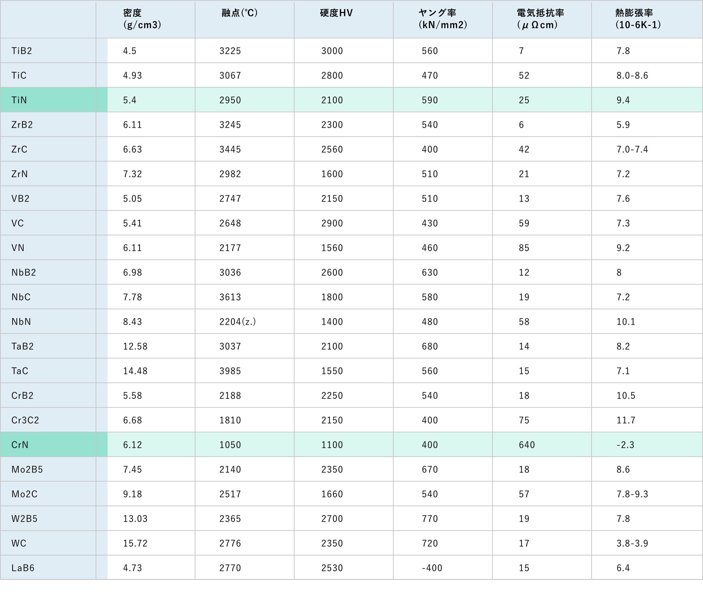Click LaB6 Young's modulus value -400

432,568
